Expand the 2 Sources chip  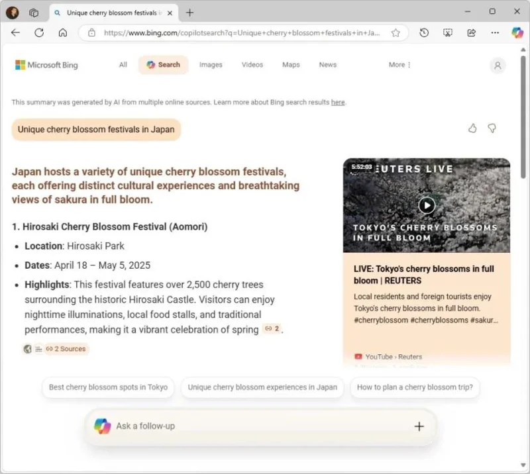66,349
